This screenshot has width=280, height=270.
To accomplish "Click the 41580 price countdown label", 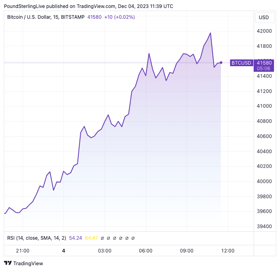I will (x=264, y=65).
